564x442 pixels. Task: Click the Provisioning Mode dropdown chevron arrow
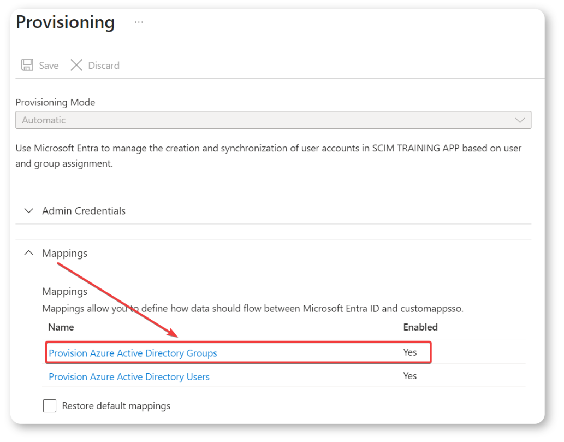(x=520, y=120)
